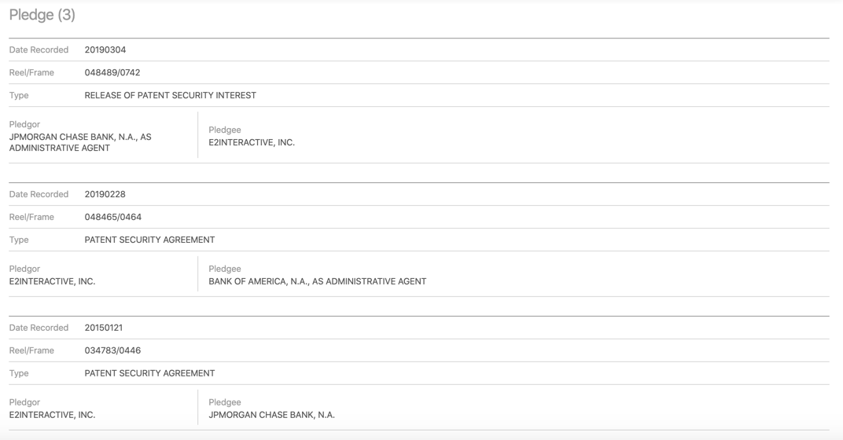
Task: Click the Type label of the third record
Action: 19,373
